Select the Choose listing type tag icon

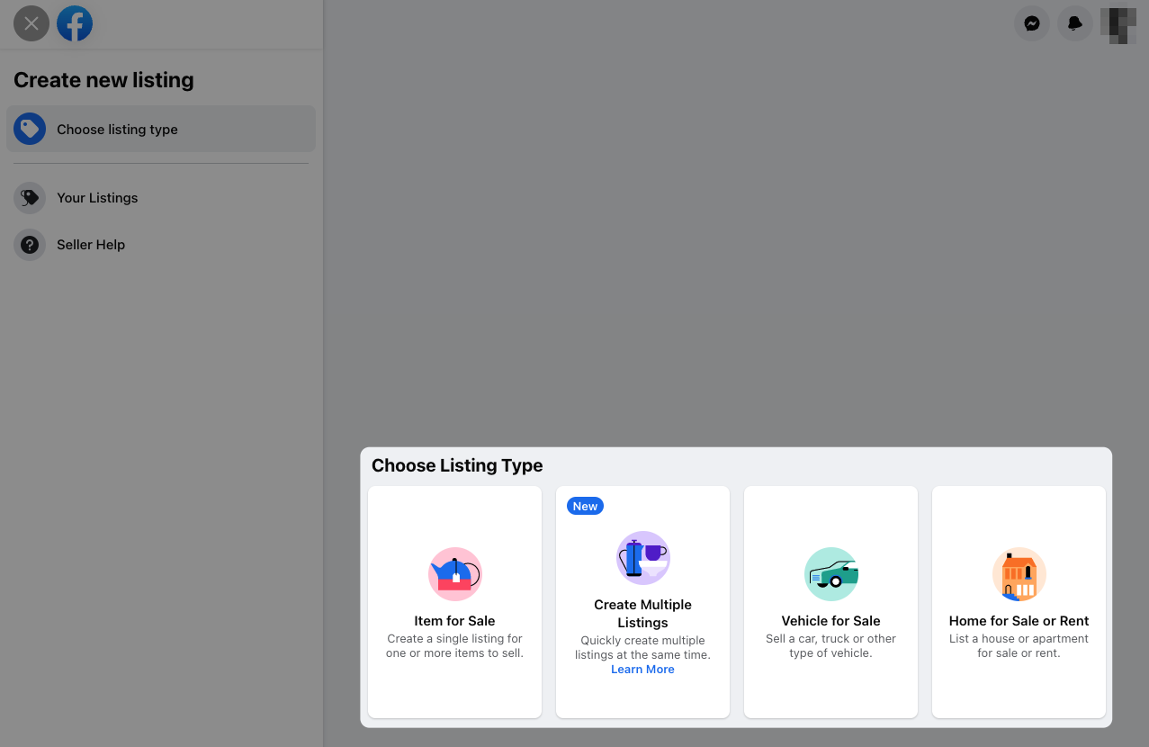click(30, 129)
